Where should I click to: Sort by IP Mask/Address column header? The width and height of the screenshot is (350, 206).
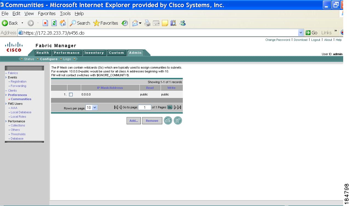point(110,88)
